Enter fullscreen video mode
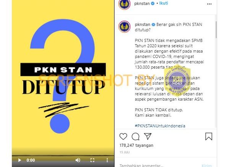Viewport: 229px width, 167px height. tap(92, 160)
